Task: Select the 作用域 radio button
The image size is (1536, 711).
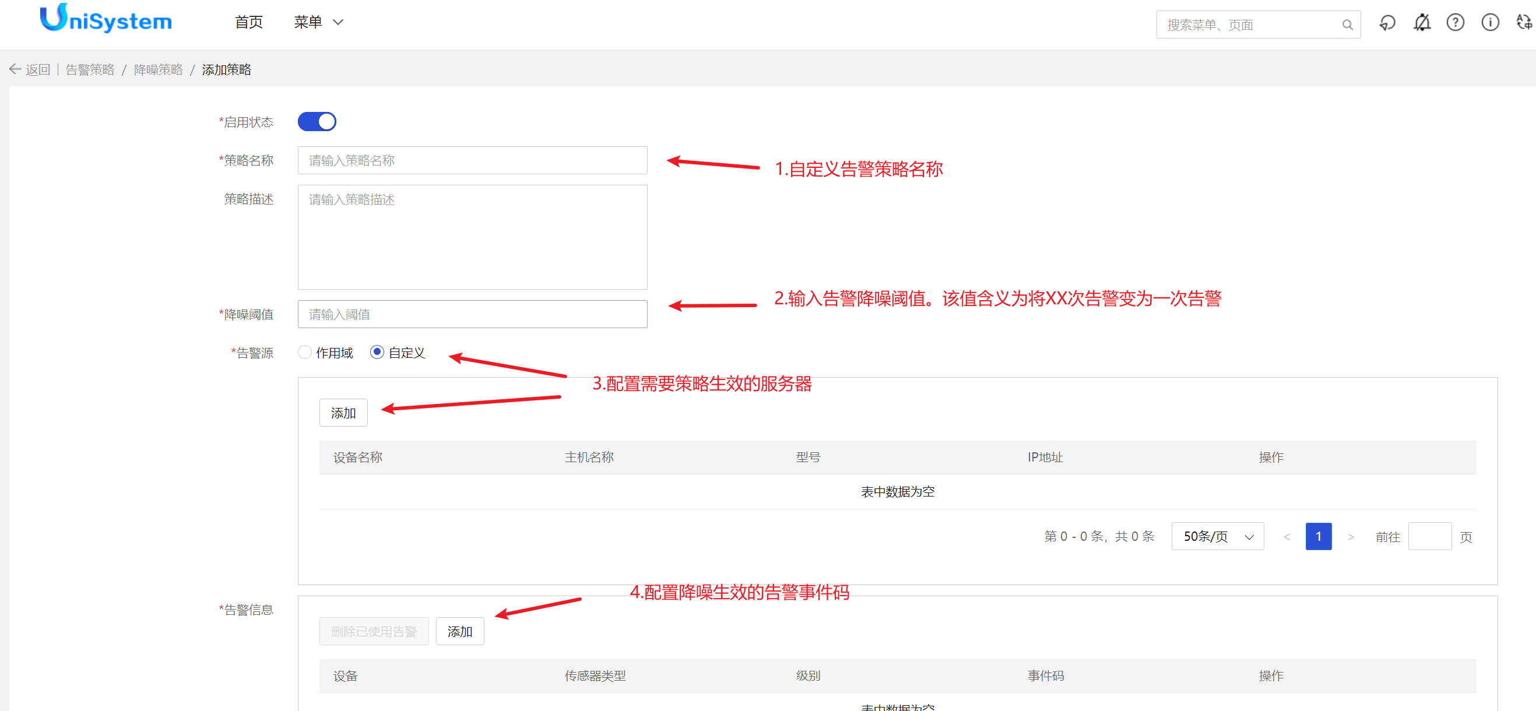Action: tap(305, 352)
